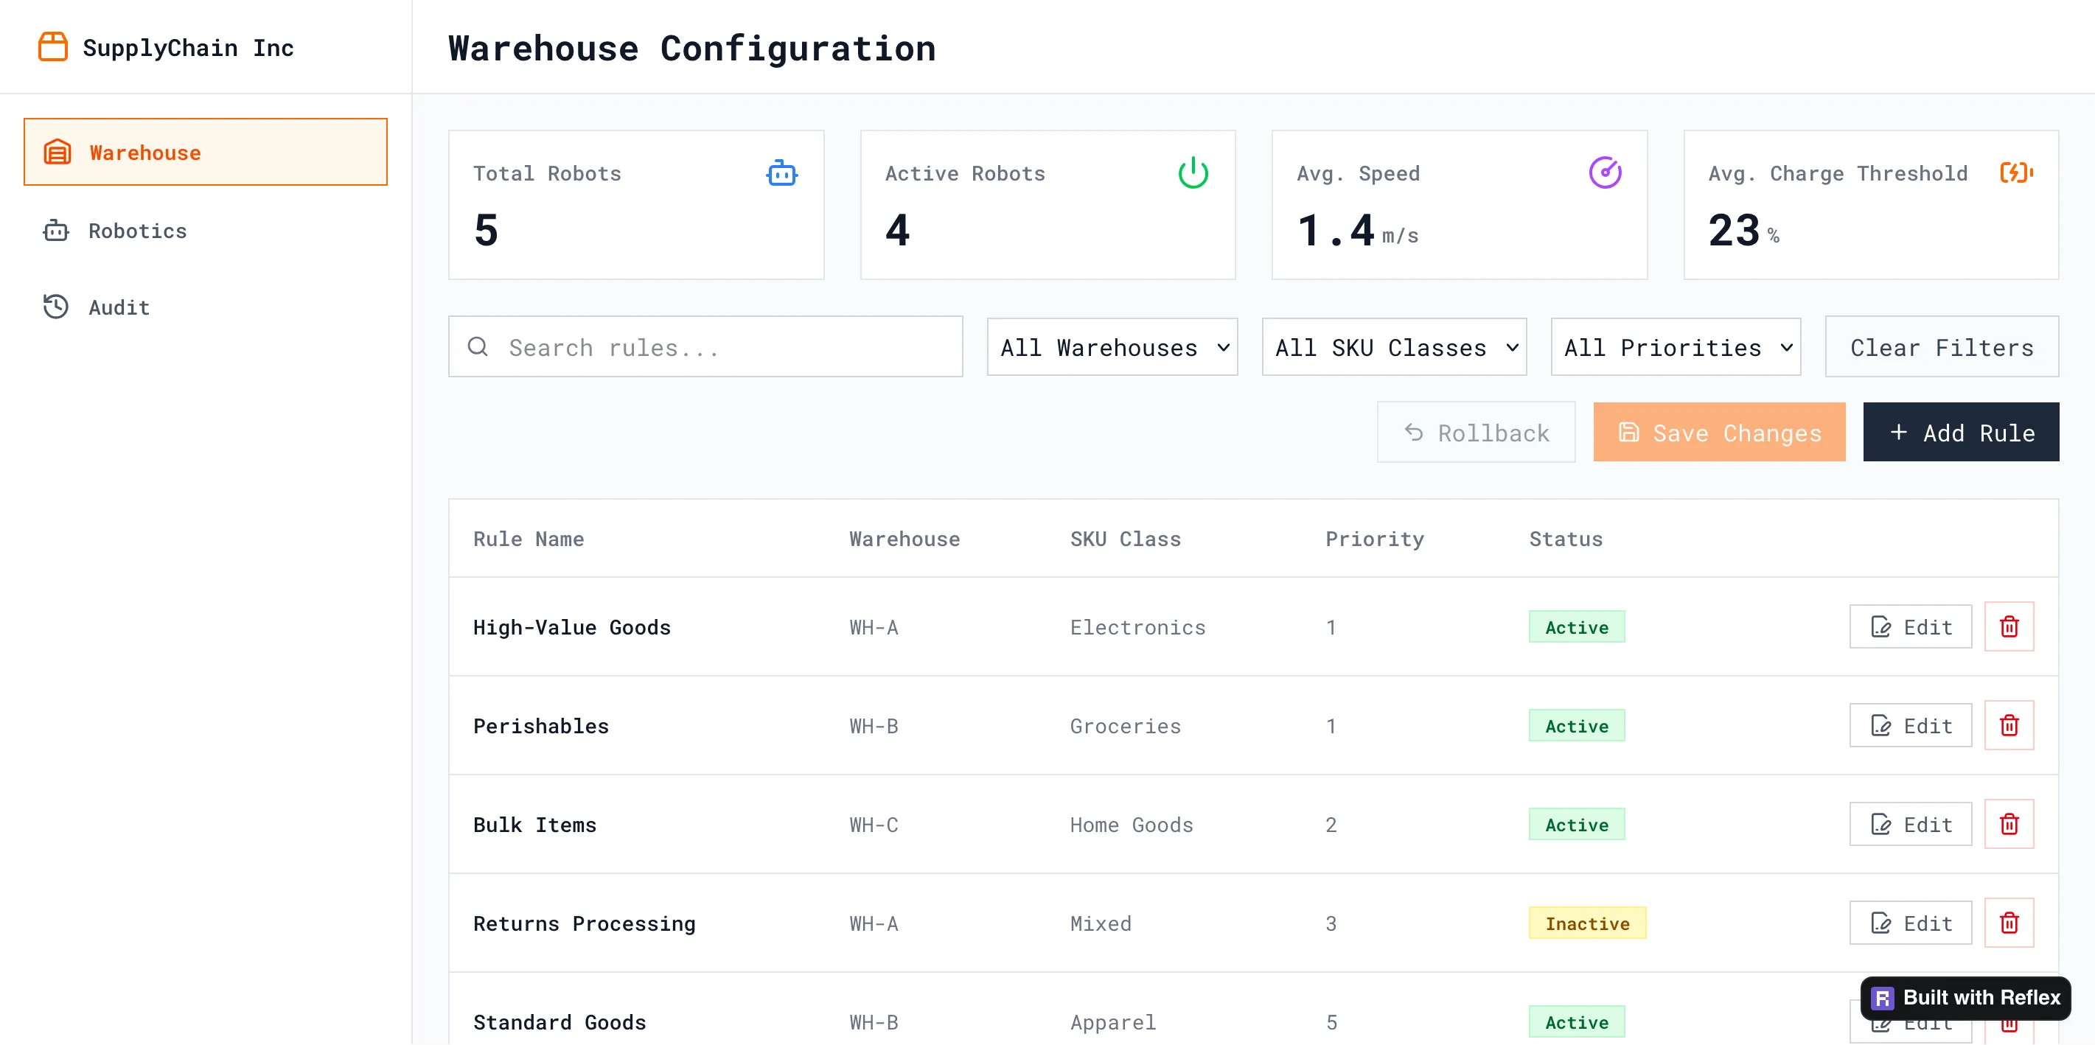Click the Avg. Speed gauge icon

[x=1604, y=173]
